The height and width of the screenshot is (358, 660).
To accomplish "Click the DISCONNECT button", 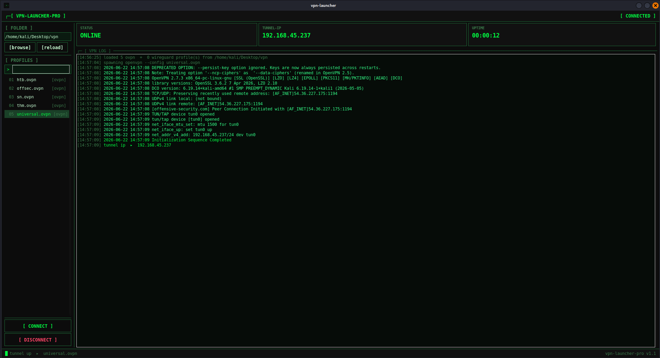I will [x=38, y=340].
